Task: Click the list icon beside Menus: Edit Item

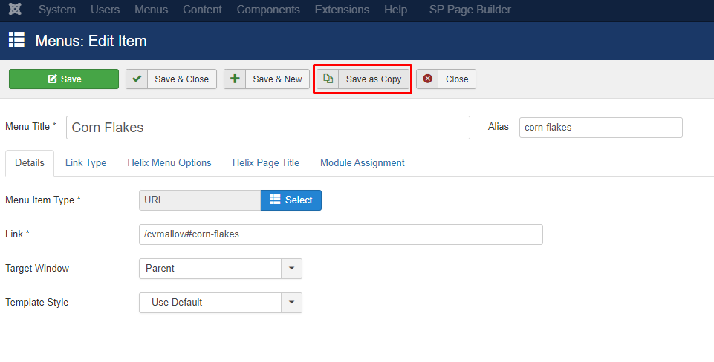Action: click(x=17, y=40)
